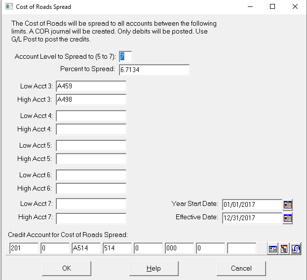The width and height of the screenshot is (307, 280).
Task: Cancel the Cost of Roads Spread dialog
Action: 241,268
